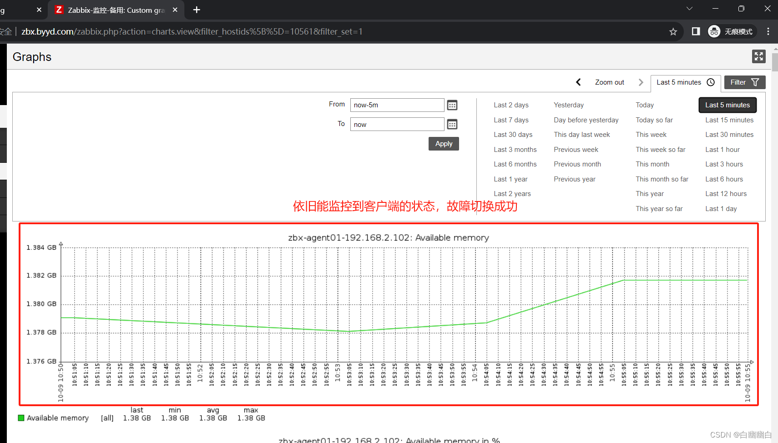Click the Available memory graph area
Image resolution: width=778 pixels, height=443 pixels.
pyautogui.click(x=405, y=305)
